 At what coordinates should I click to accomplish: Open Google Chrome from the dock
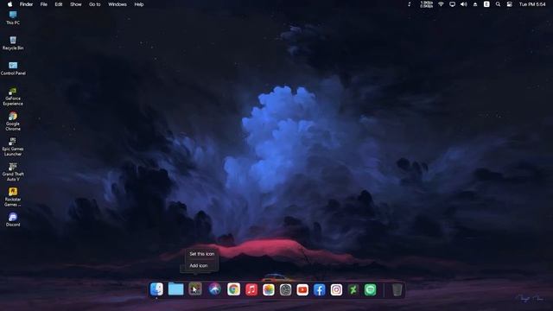click(x=233, y=289)
